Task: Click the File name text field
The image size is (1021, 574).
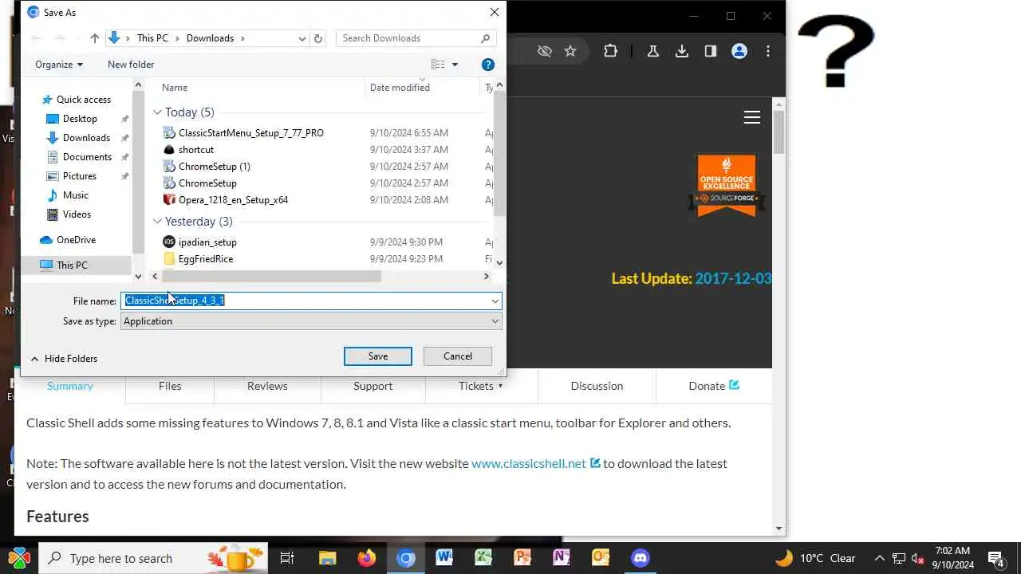Action: (x=305, y=301)
